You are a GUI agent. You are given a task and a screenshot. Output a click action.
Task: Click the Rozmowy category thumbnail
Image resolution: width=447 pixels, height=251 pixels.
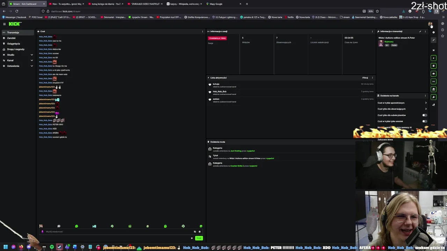381,43
